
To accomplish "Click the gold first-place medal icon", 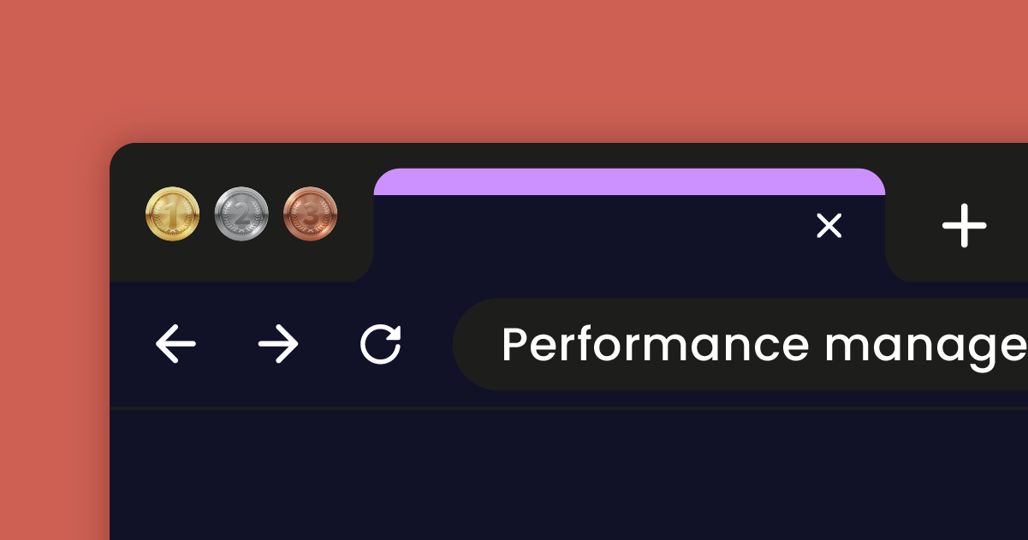I will pos(171,215).
